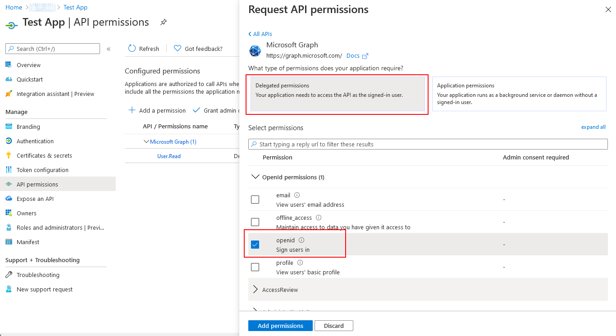616x336 pixels.
Task: Click the Certificates & secrets key icon
Action: 9,155
